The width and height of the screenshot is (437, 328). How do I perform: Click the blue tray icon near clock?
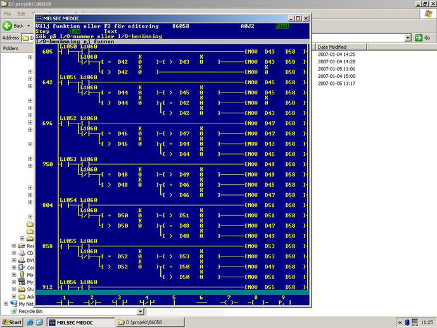click(x=407, y=322)
